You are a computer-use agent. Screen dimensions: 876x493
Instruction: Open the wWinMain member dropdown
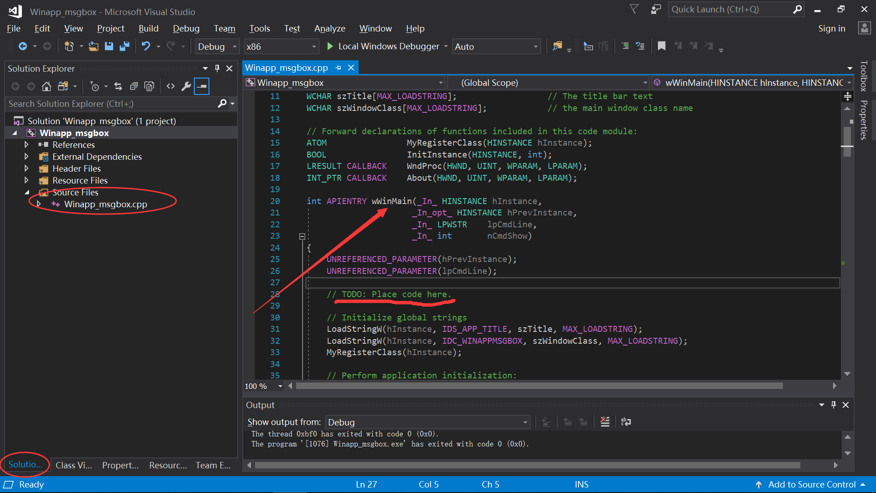pyautogui.click(x=752, y=83)
